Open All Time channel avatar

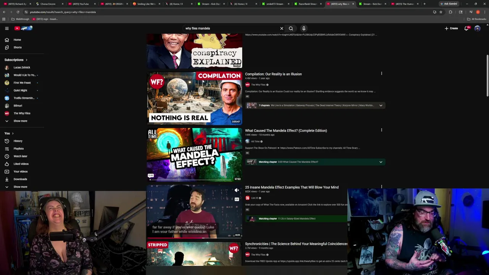248,141
